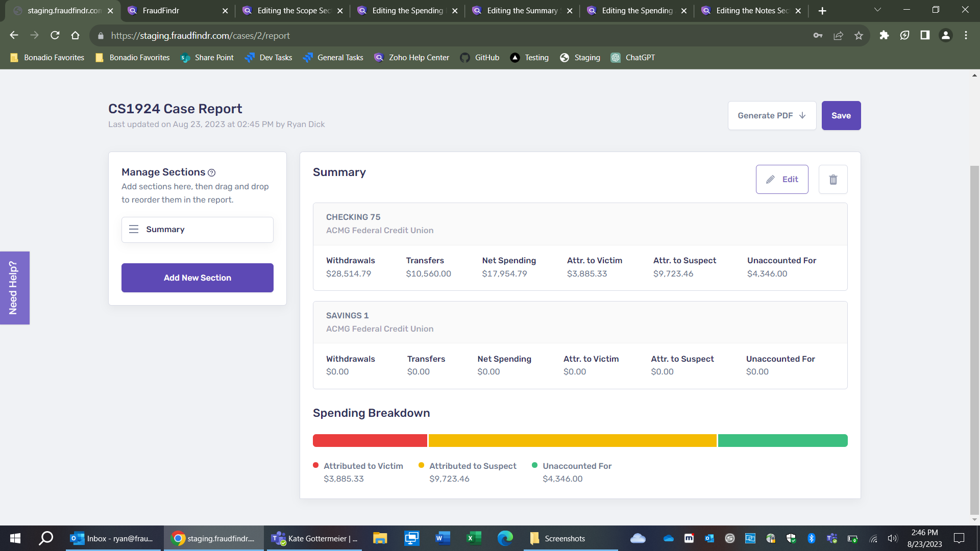
Task: Open the password key icon in address bar
Action: [818, 36]
